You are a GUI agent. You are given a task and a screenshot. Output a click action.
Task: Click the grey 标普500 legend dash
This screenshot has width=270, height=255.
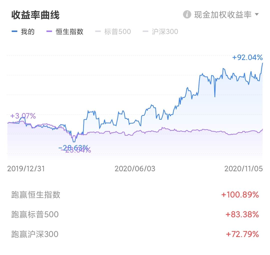click(98, 32)
